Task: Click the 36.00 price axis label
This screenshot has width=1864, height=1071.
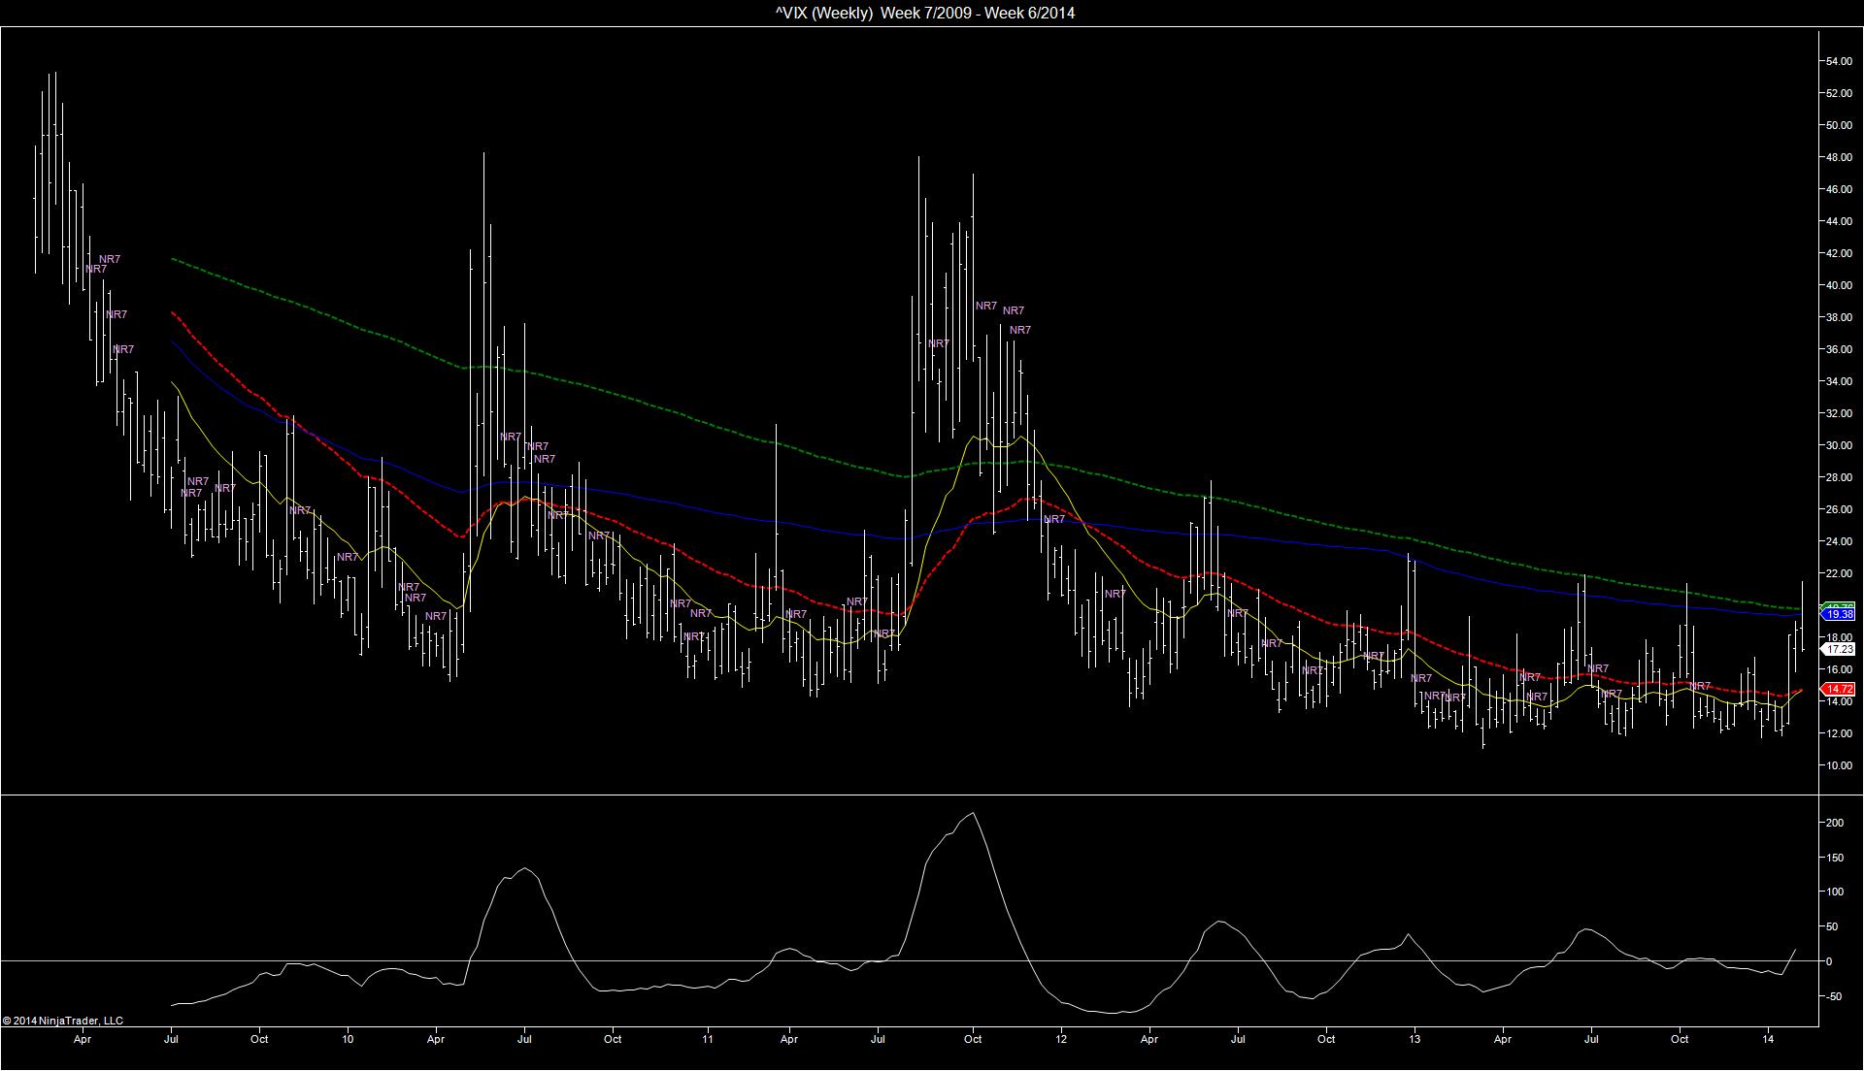Action: 1839,349
